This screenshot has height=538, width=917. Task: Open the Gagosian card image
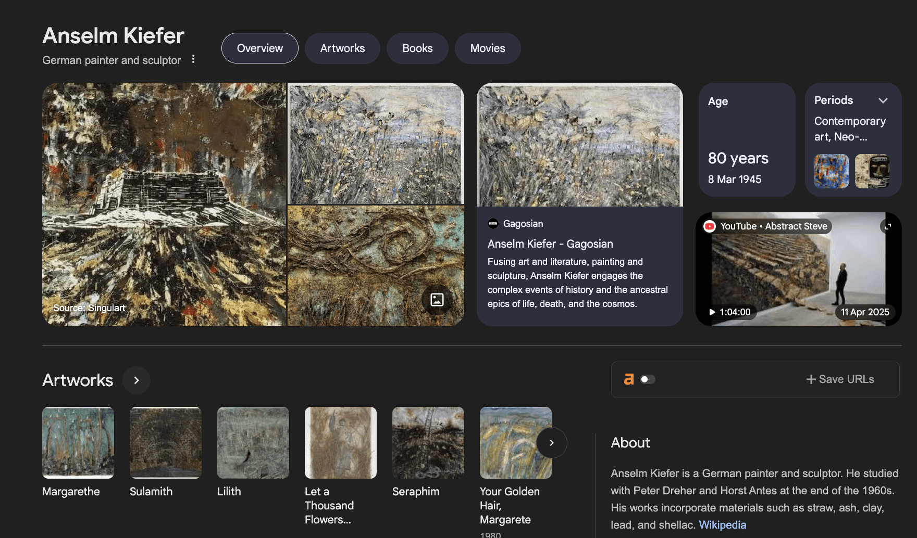point(580,145)
